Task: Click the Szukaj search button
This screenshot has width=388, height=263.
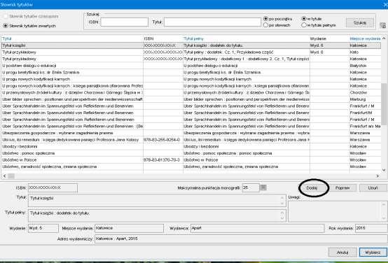Action: (360, 22)
